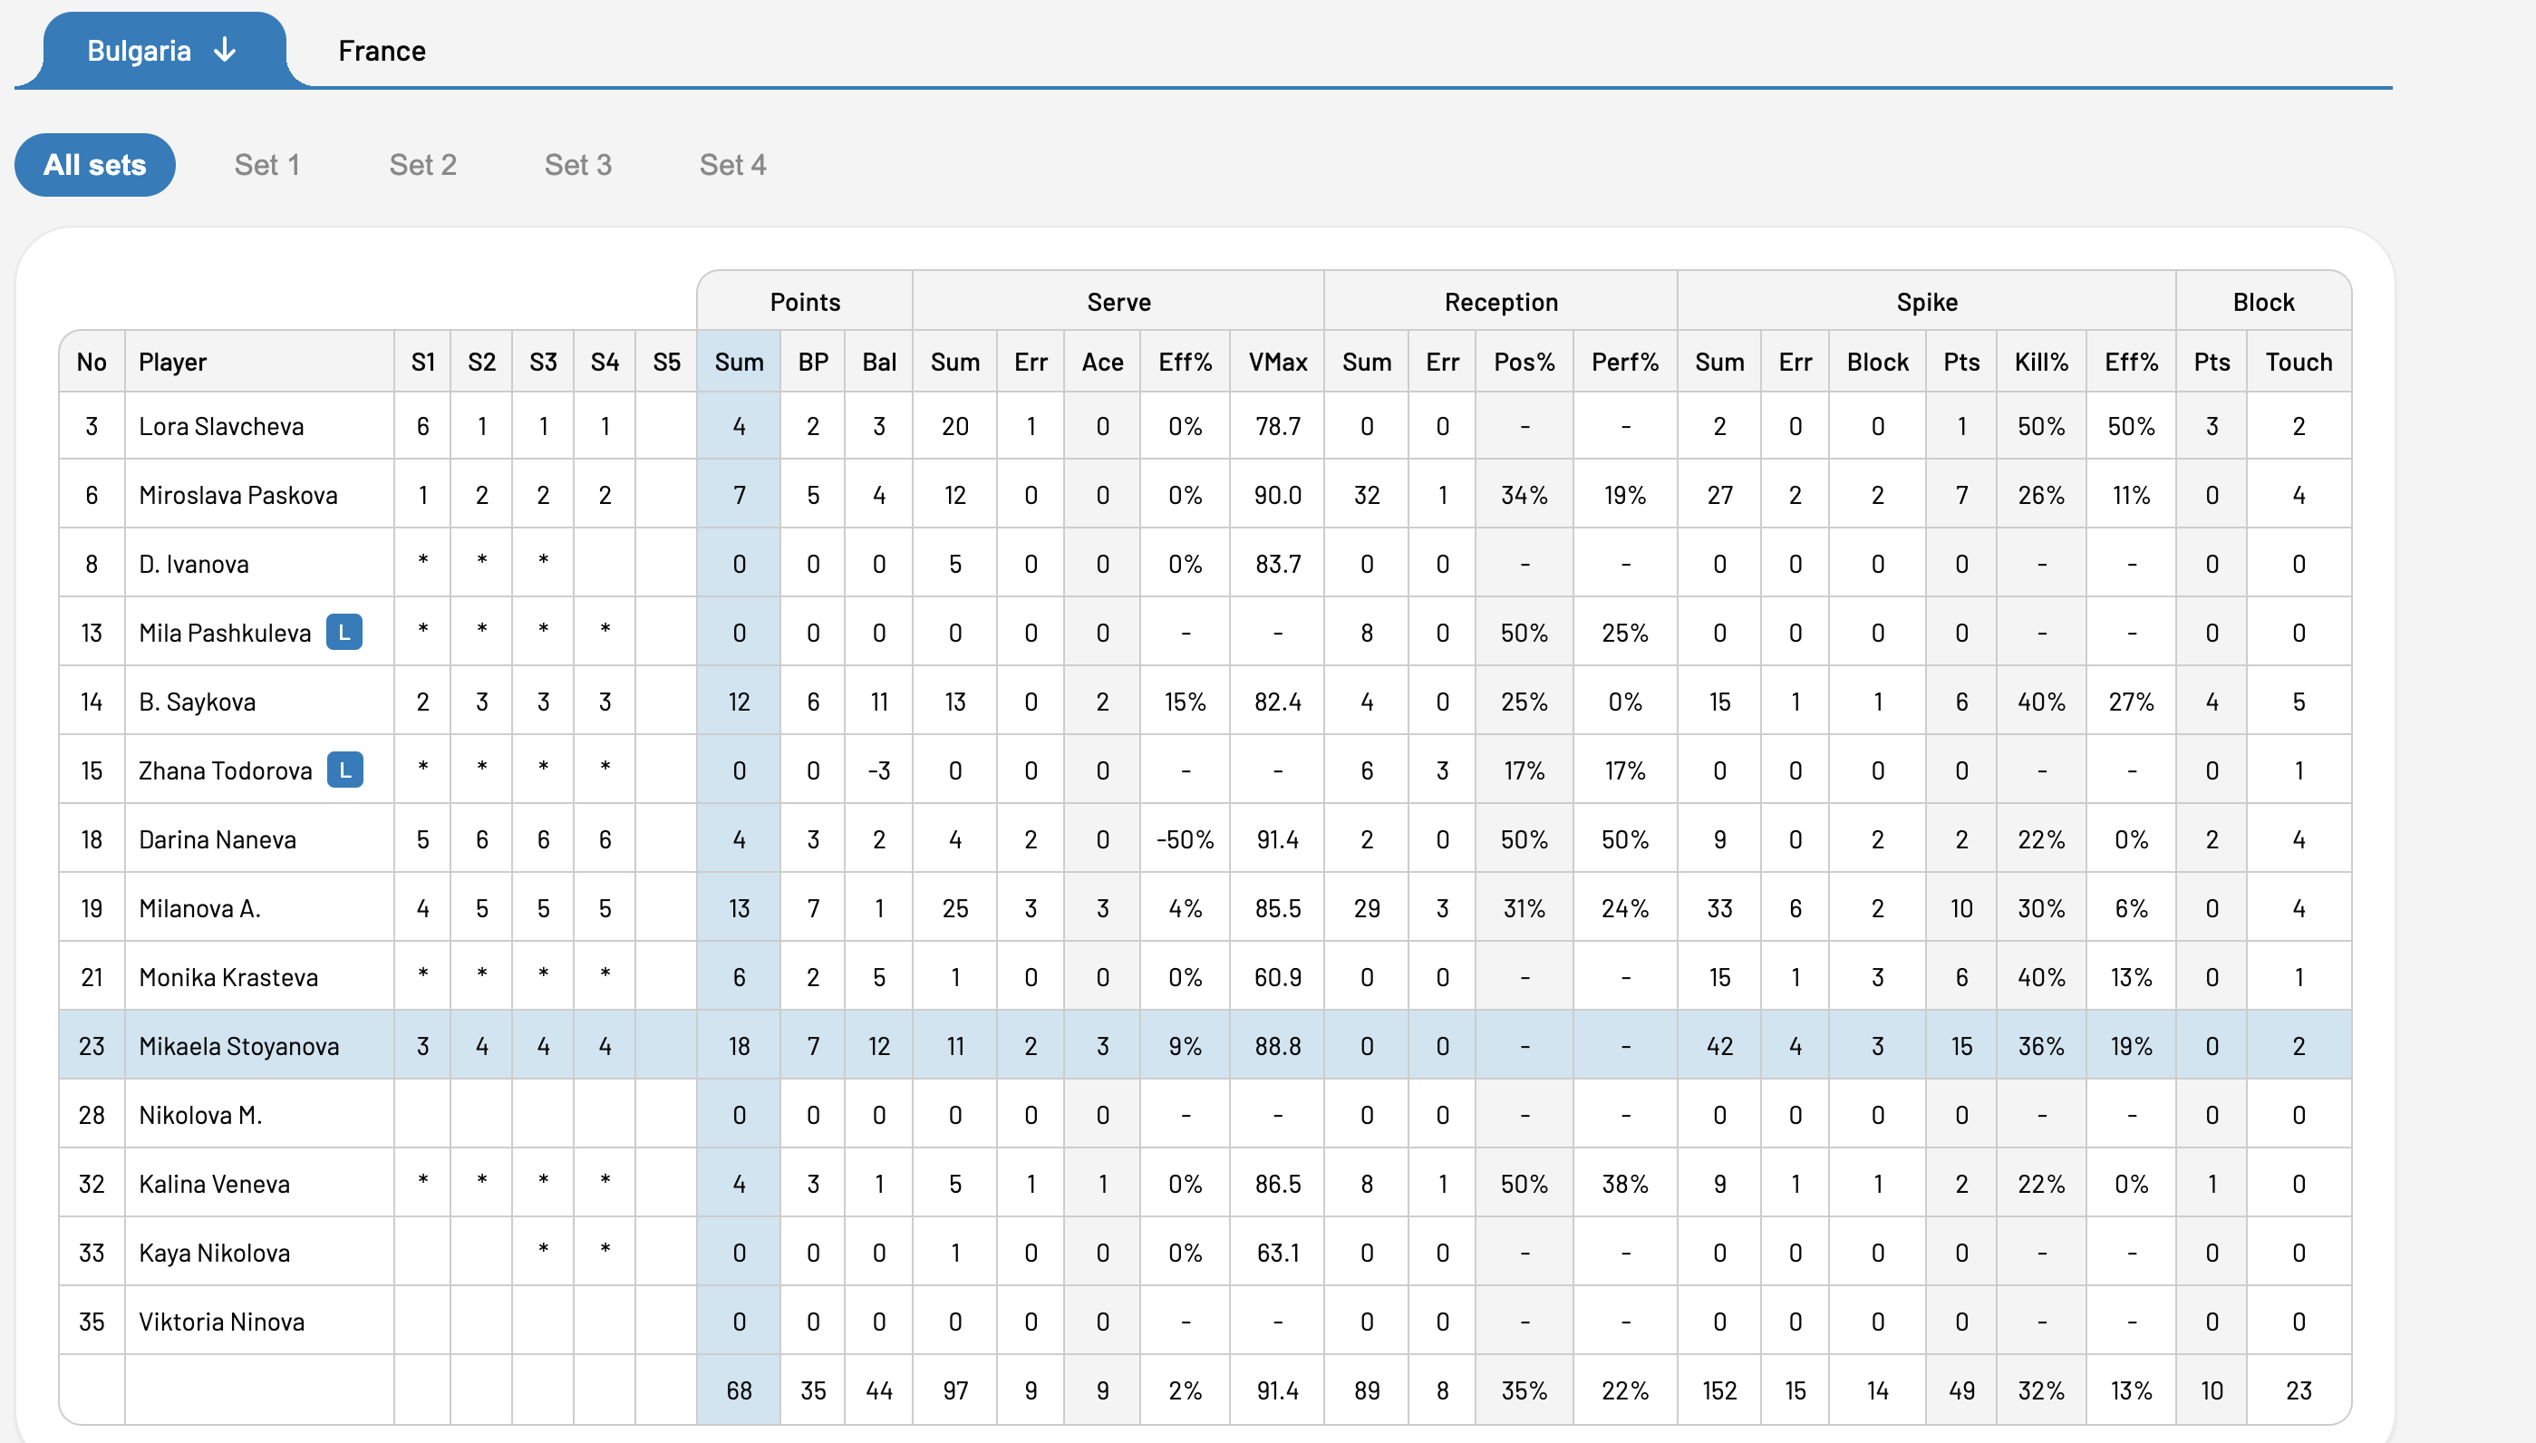The image size is (2536, 1443).
Task: Click the S5 column header
Action: (666, 362)
